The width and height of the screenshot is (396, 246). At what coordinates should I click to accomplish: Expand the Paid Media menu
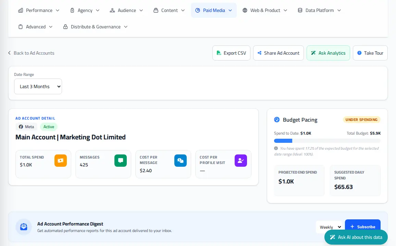[214, 10]
